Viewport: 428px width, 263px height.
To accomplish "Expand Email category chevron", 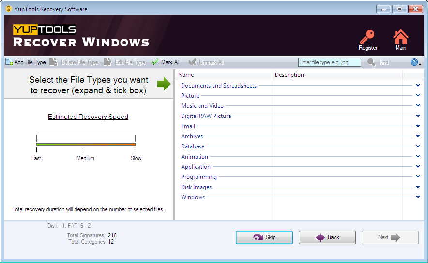I will click(x=418, y=126).
